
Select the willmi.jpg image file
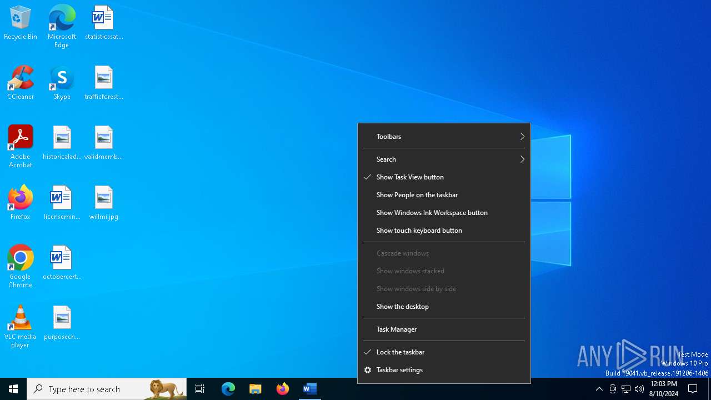pyautogui.click(x=104, y=203)
